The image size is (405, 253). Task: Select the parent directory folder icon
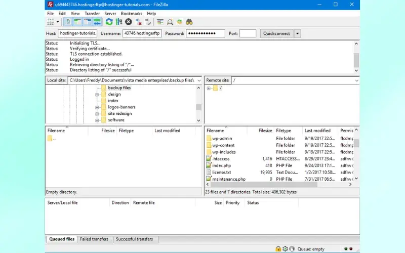(50, 138)
